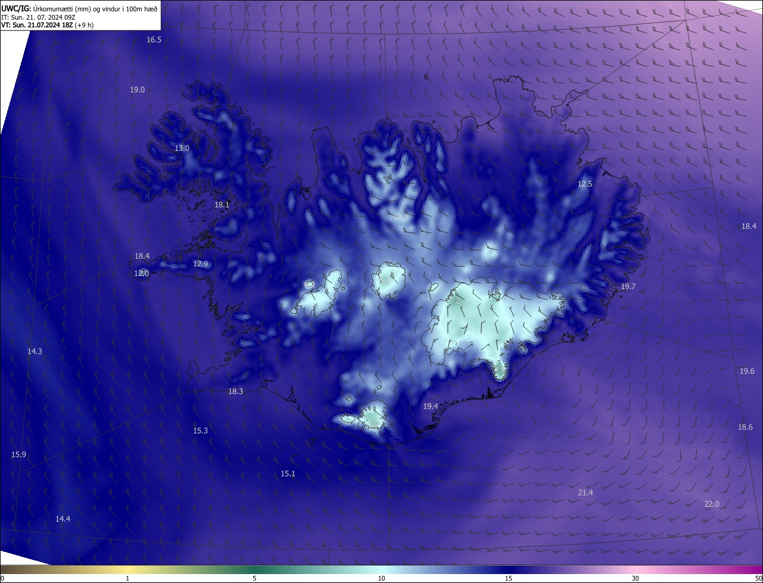Click the 18.1 value label
Image resolution: width=763 pixels, height=583 pixels.
pyautogui.click(x=222, y=205)
